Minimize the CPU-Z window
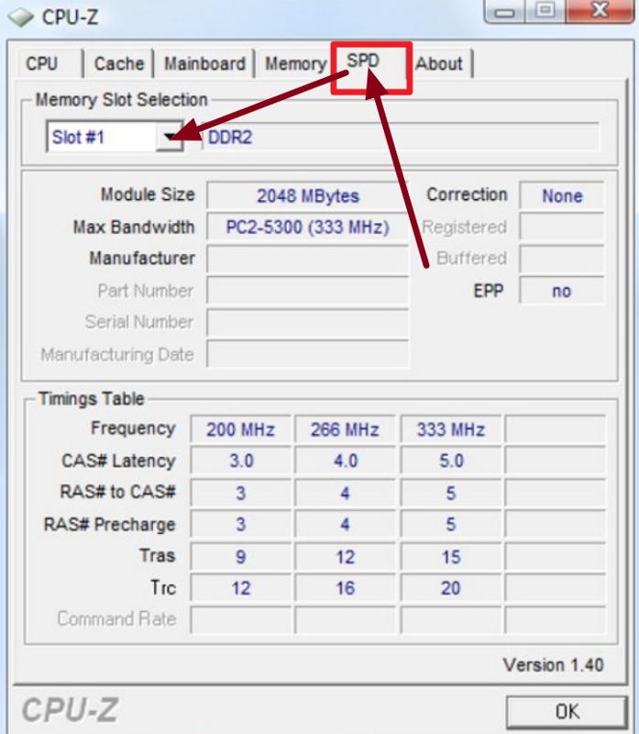This screenshot has height=734, width=639. point(504,11)
